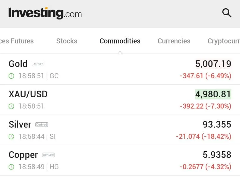Click the clock icon in Copper row
Viewport: 240px width, 179px height.
point(11,167)
